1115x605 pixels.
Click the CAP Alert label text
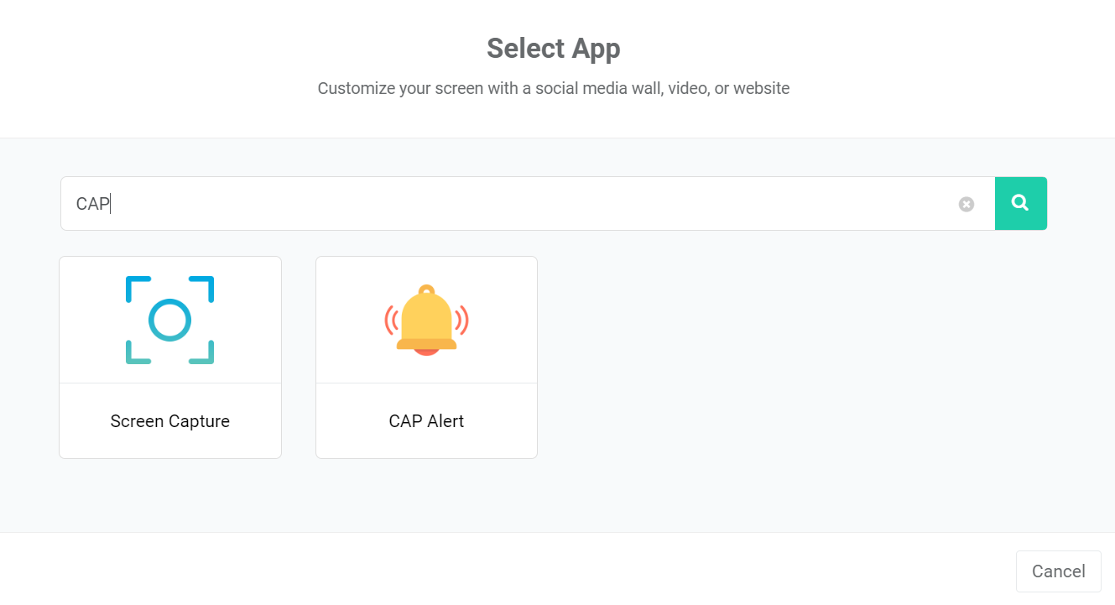click(426, 420)
